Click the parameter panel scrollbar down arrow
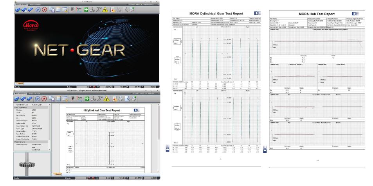The image size is (373, 186). pyautogui.click(x=49, y=149)
